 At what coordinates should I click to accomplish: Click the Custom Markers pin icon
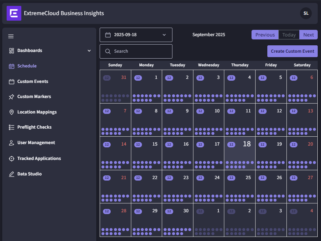(11, 97)
